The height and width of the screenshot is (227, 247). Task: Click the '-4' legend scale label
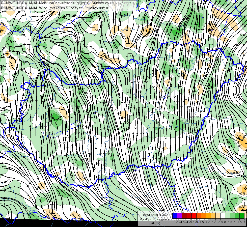(x=187, y=222)
